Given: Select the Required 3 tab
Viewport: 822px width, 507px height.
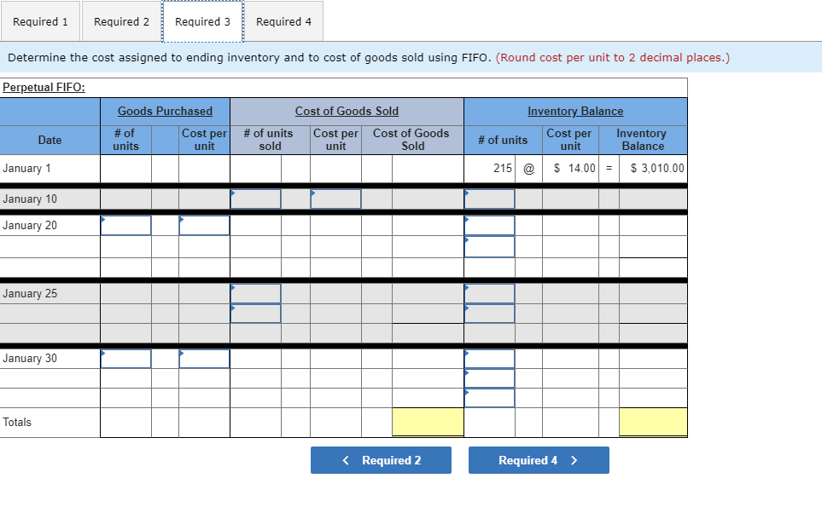Looking at the screenshot, I should point(201,20).
